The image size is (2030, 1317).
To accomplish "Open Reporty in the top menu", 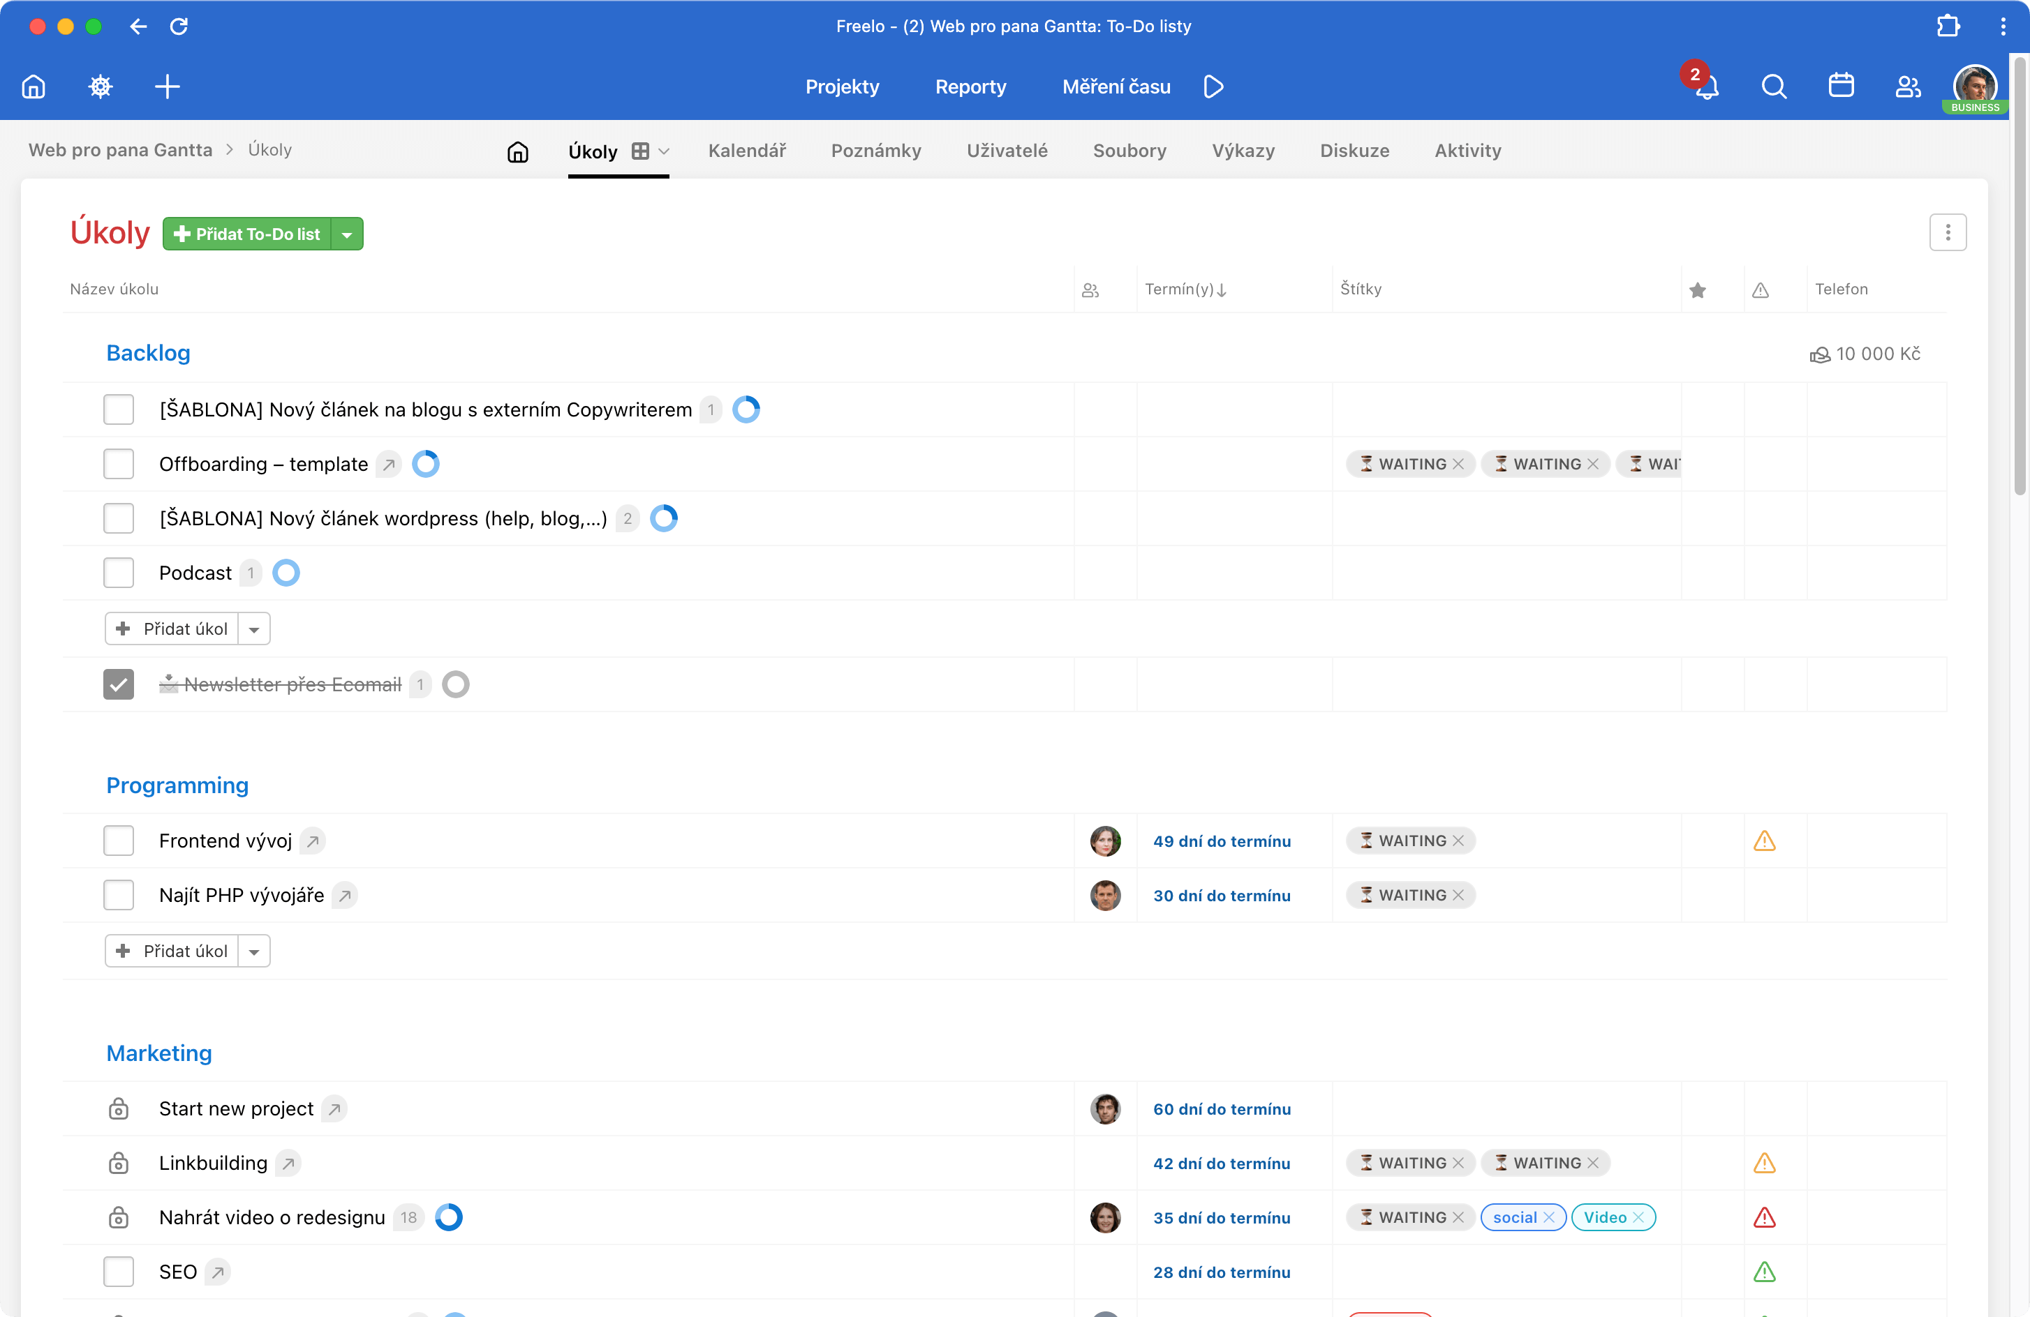I will coord(970,86).
